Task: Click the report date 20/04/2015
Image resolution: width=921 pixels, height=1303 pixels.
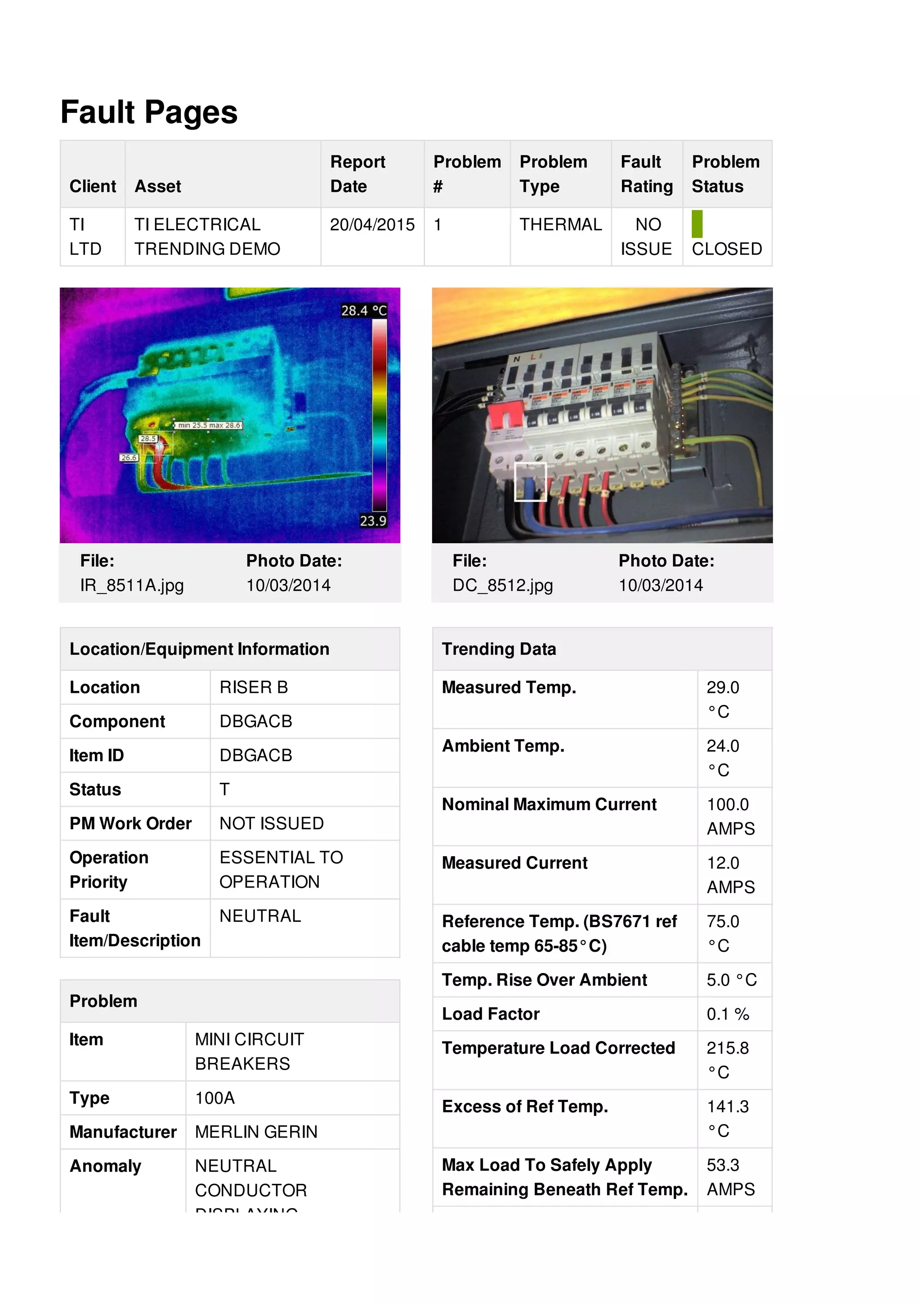Action: click(x=372, y=225)
